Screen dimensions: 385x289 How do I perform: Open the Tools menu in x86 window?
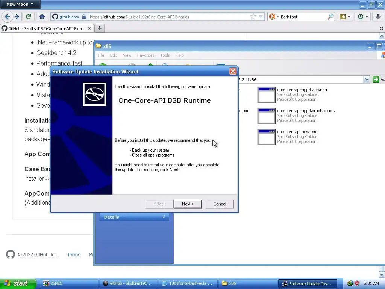click(x=165, y=55)
